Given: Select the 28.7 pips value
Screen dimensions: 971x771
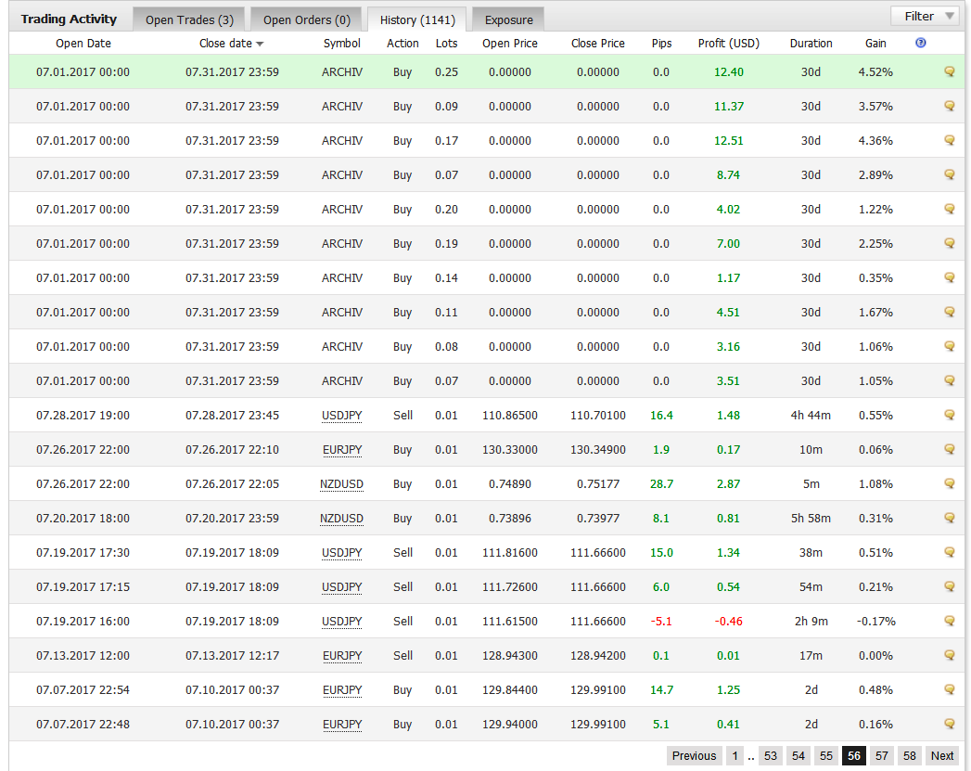Looking at the screenshot, I should coord(661,483).
